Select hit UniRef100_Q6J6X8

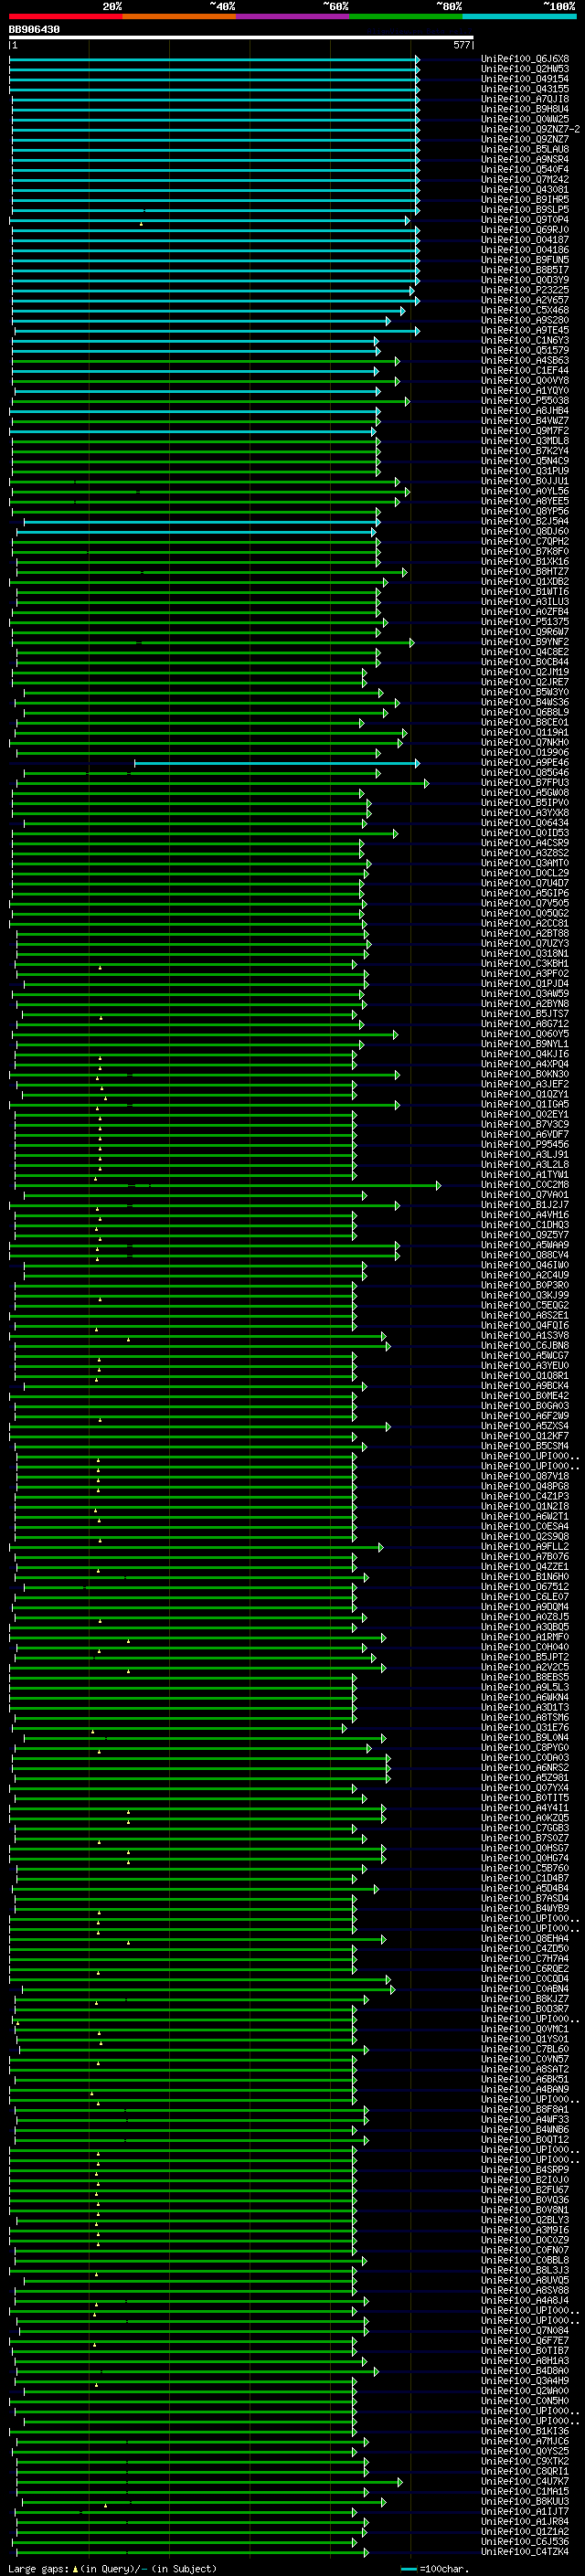tap(525, 59)
